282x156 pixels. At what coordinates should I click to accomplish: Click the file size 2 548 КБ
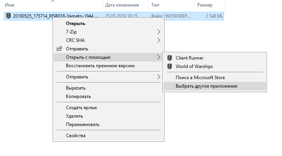(214, 16)
